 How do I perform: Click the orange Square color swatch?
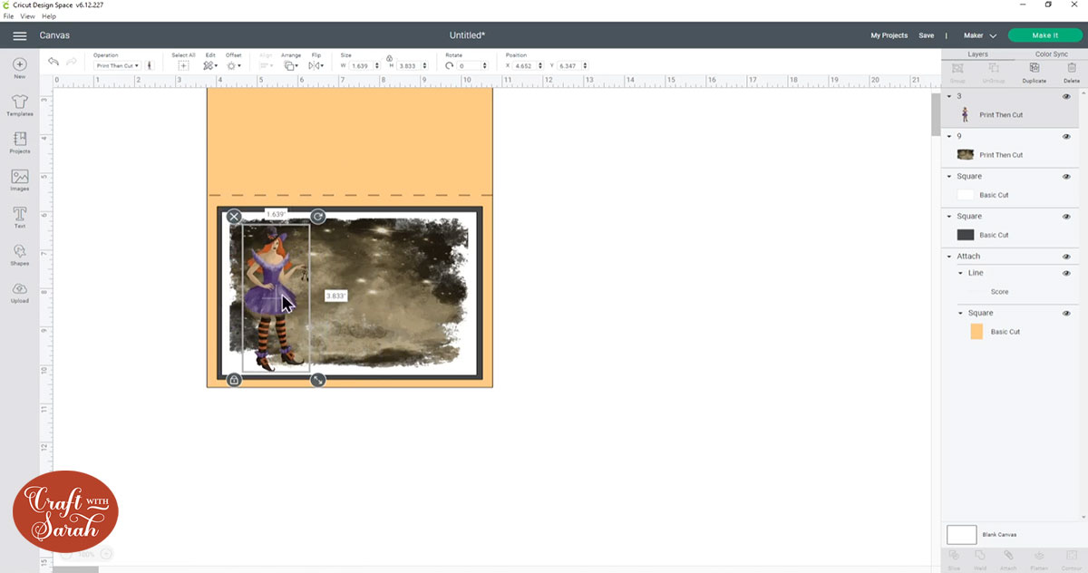(x=976, y=332)
